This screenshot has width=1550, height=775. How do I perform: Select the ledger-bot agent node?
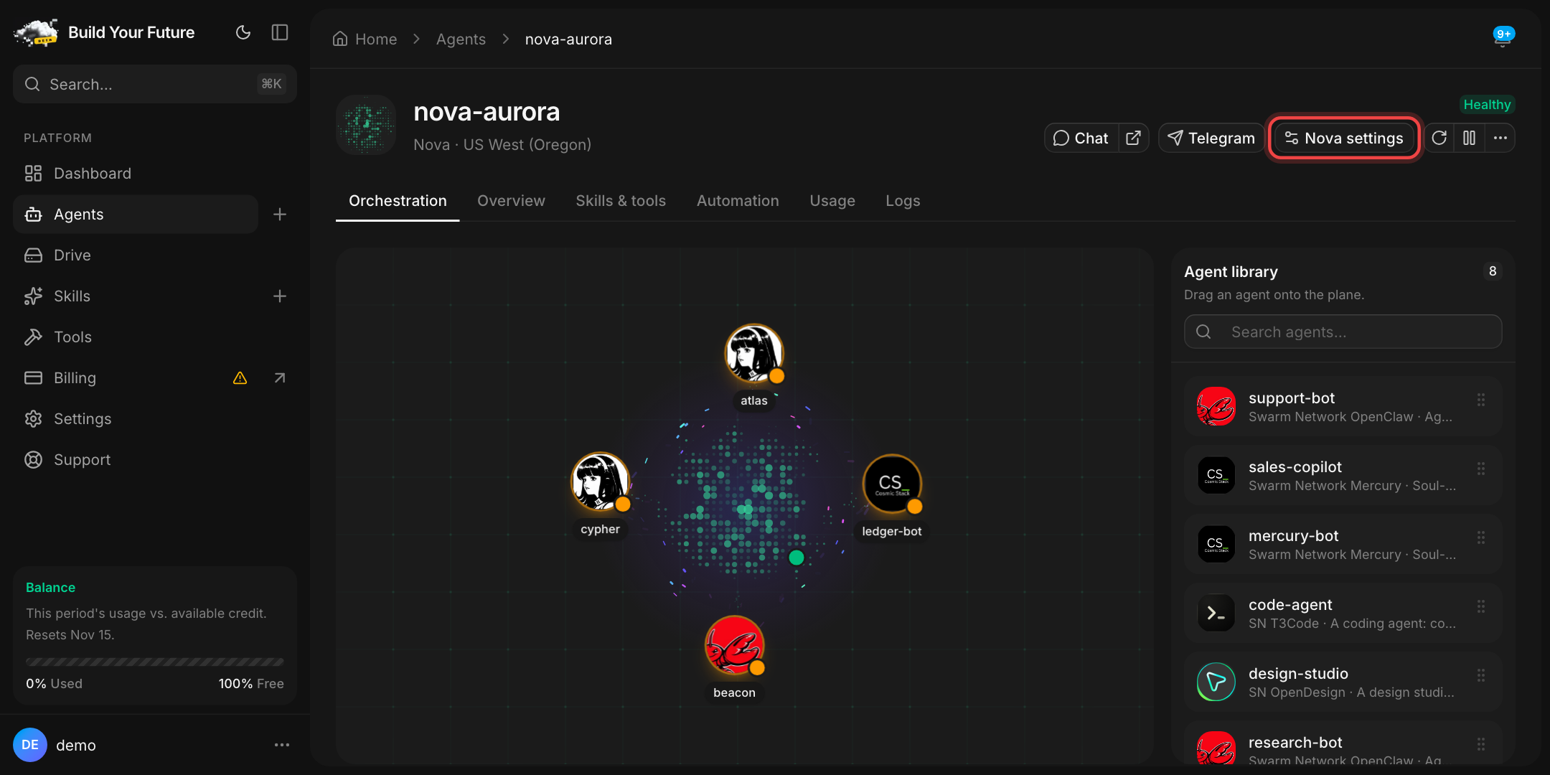point(892,484)
